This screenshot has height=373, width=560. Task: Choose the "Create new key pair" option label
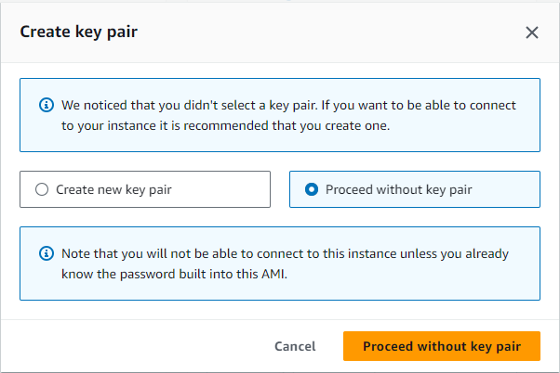pos(113,189)
